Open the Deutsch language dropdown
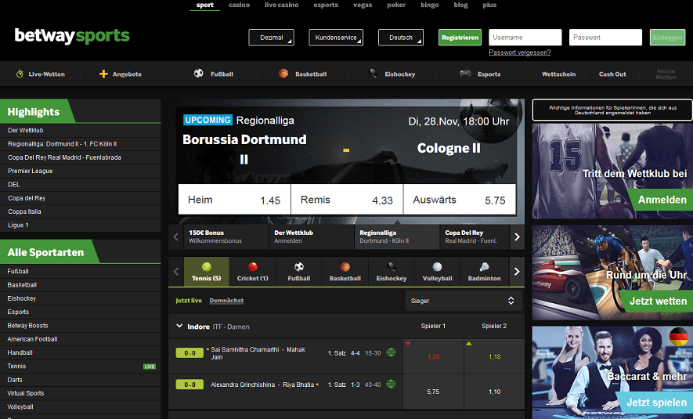This screenshot has height=419, width=693. coord(401,38)
